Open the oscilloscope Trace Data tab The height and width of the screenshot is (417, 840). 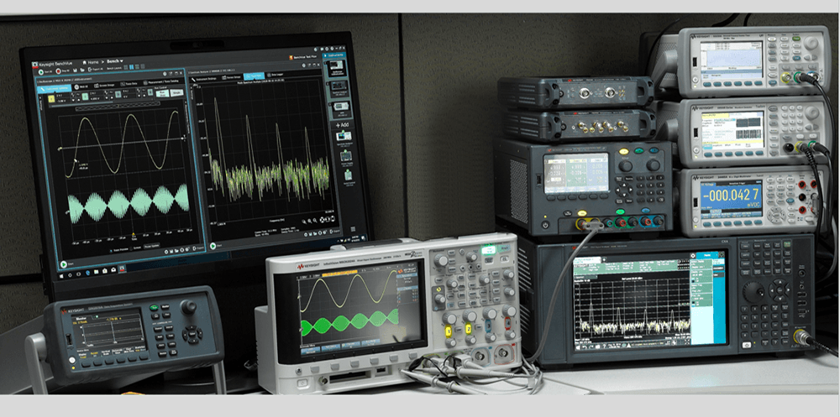(129, 84)
